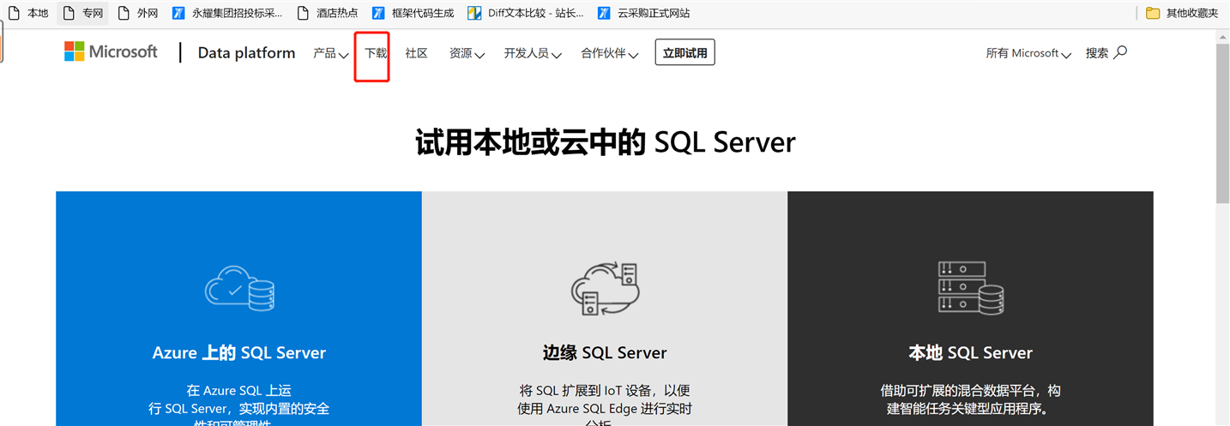The width and height of the screenshot is (1230, 426).
Task: Select the 本地 SQL Server heading
Action: 970,352
